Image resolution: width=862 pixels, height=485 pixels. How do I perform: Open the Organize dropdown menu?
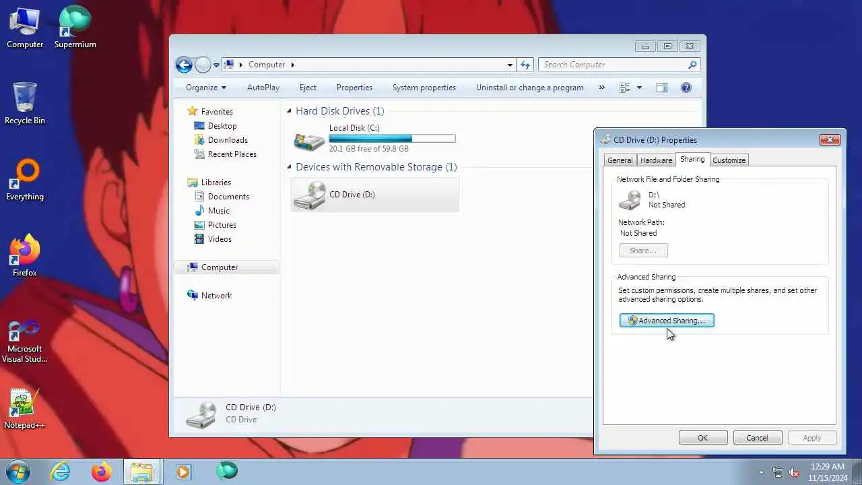pyautogui.click(x=206, y=88)
